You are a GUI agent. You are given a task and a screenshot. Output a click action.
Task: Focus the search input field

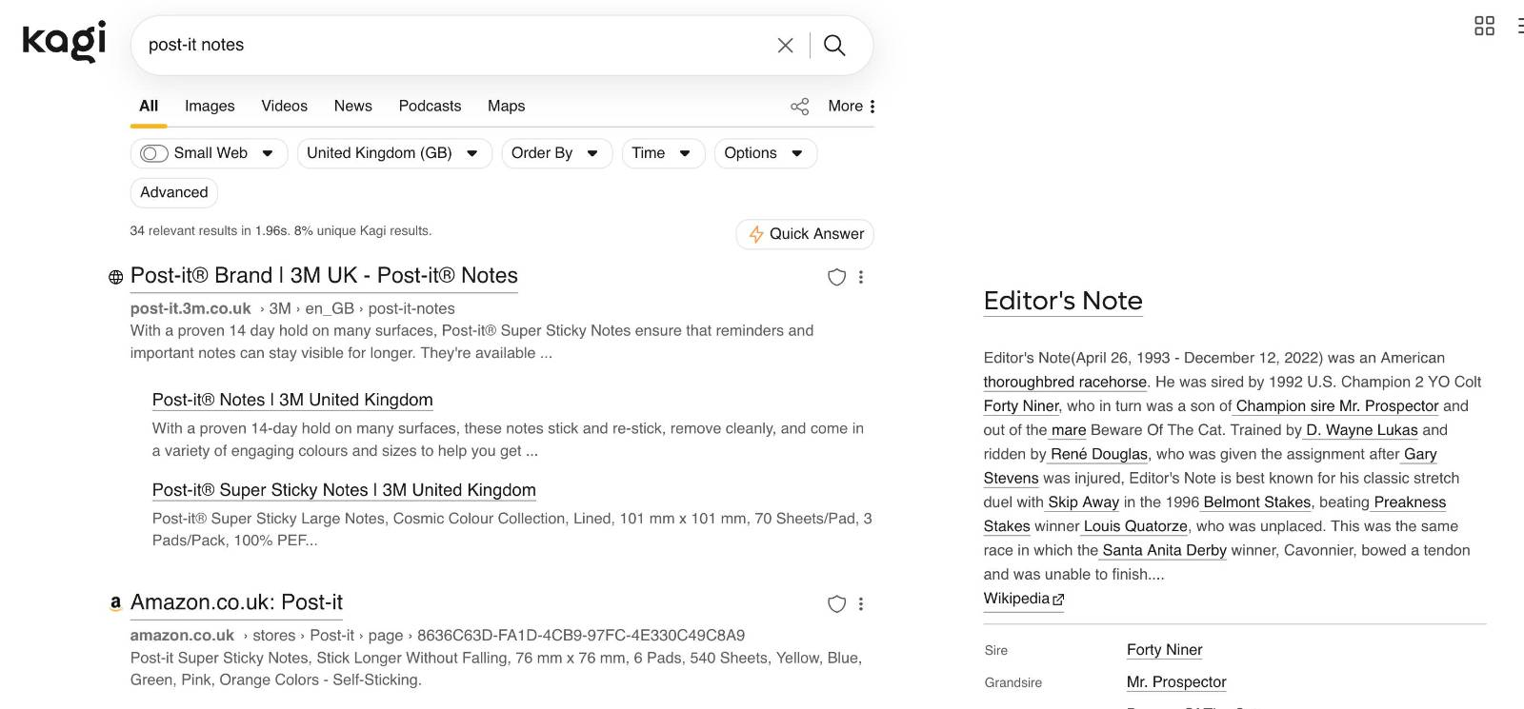pyautogui.click(x=457, y=46)
